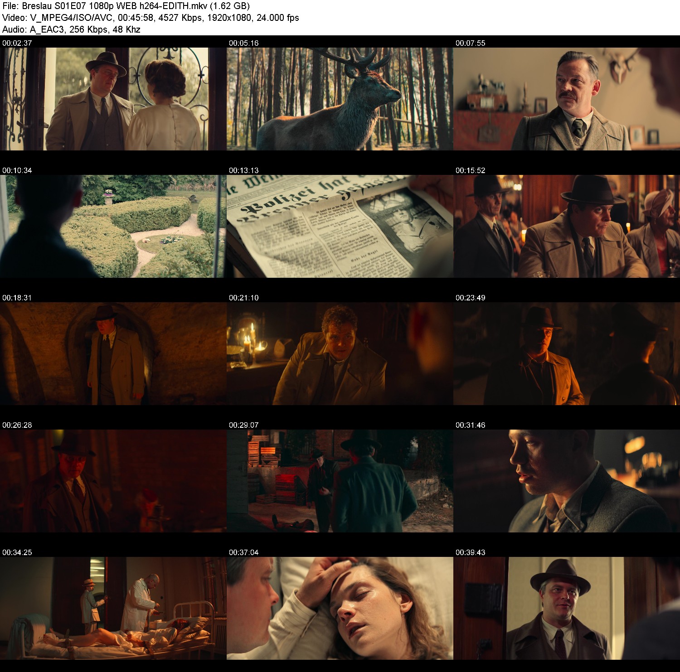Screen dimensions: 680x672
Task: Click the timestamp label 00:18:31
Action: [x=17, y=298]
